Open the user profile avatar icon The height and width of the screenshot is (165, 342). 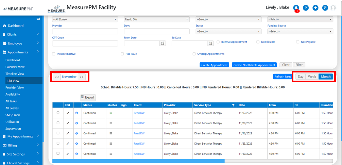(x=333, y=8)
